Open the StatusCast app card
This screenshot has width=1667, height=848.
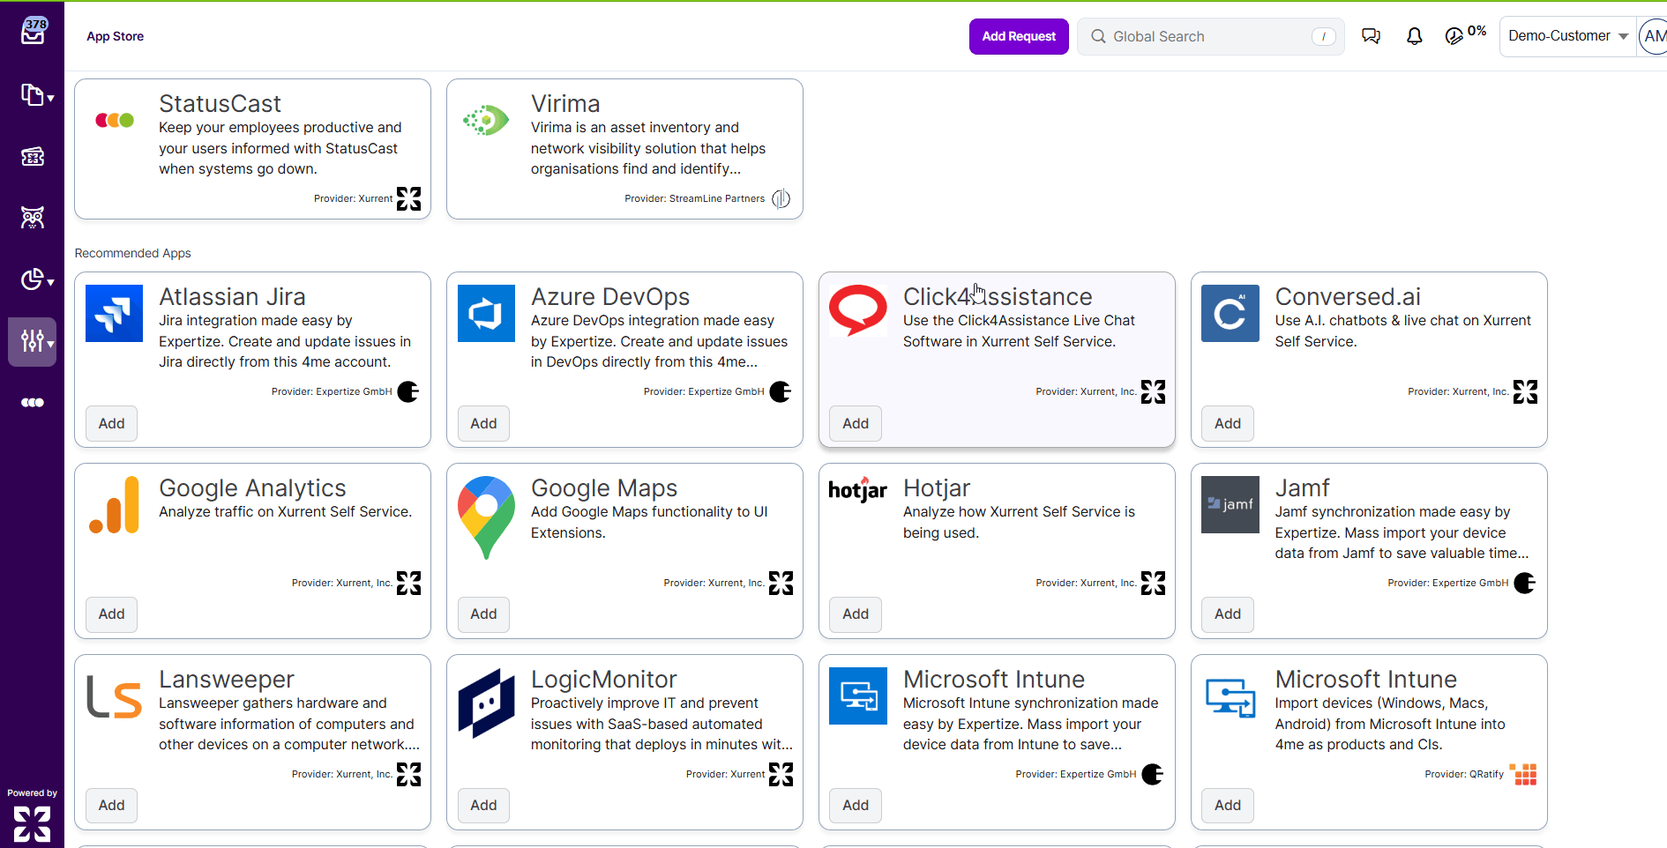[x=252, y=148]
